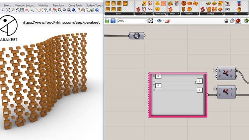This screenshot has width=249, height=140.
Task: Click the pink dotted square icon in FormFinding panel
Action: coord(163,3)
